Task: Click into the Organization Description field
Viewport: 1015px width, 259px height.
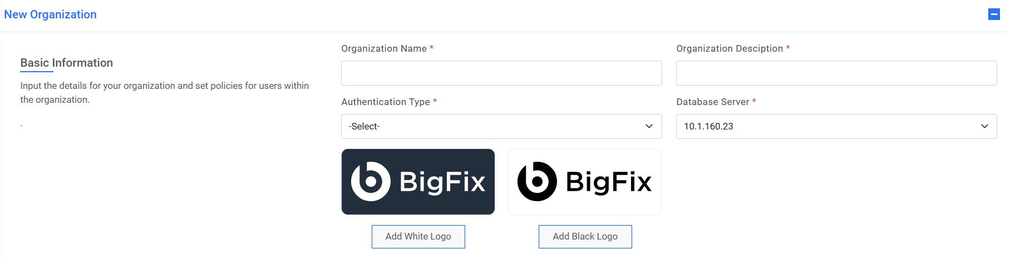Action: [x=836, y=73]
